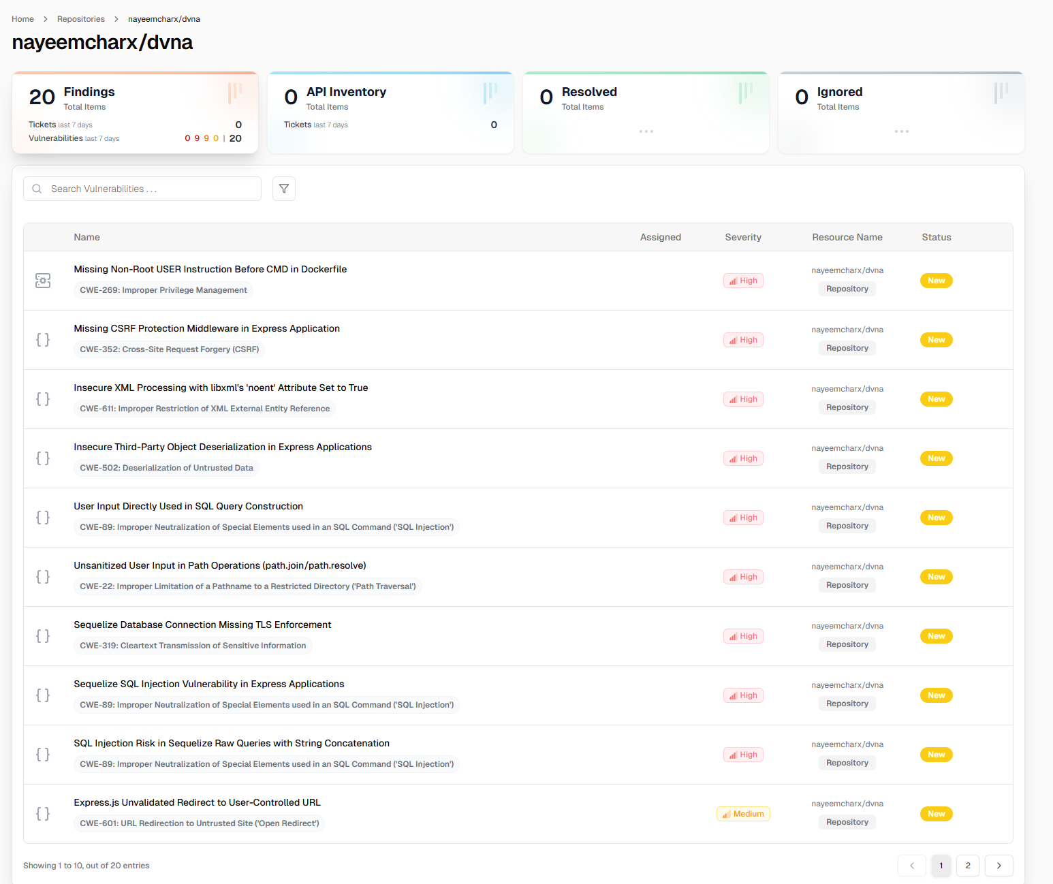The width and height of the screenshot is (1053, 884).
Task: Click the code braces icon beside CSRF finding
Action: click(43, 339)
